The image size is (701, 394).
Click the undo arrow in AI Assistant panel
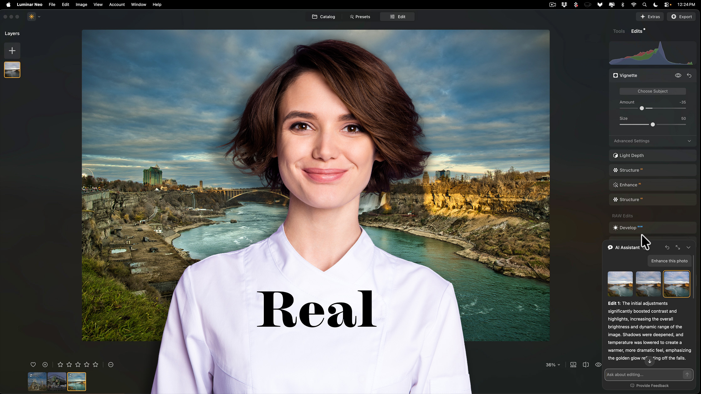pos(667,247)
